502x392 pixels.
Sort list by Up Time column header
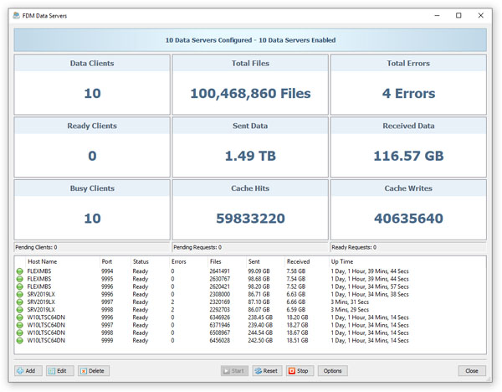pyautogui.click(x=342, y=261)
